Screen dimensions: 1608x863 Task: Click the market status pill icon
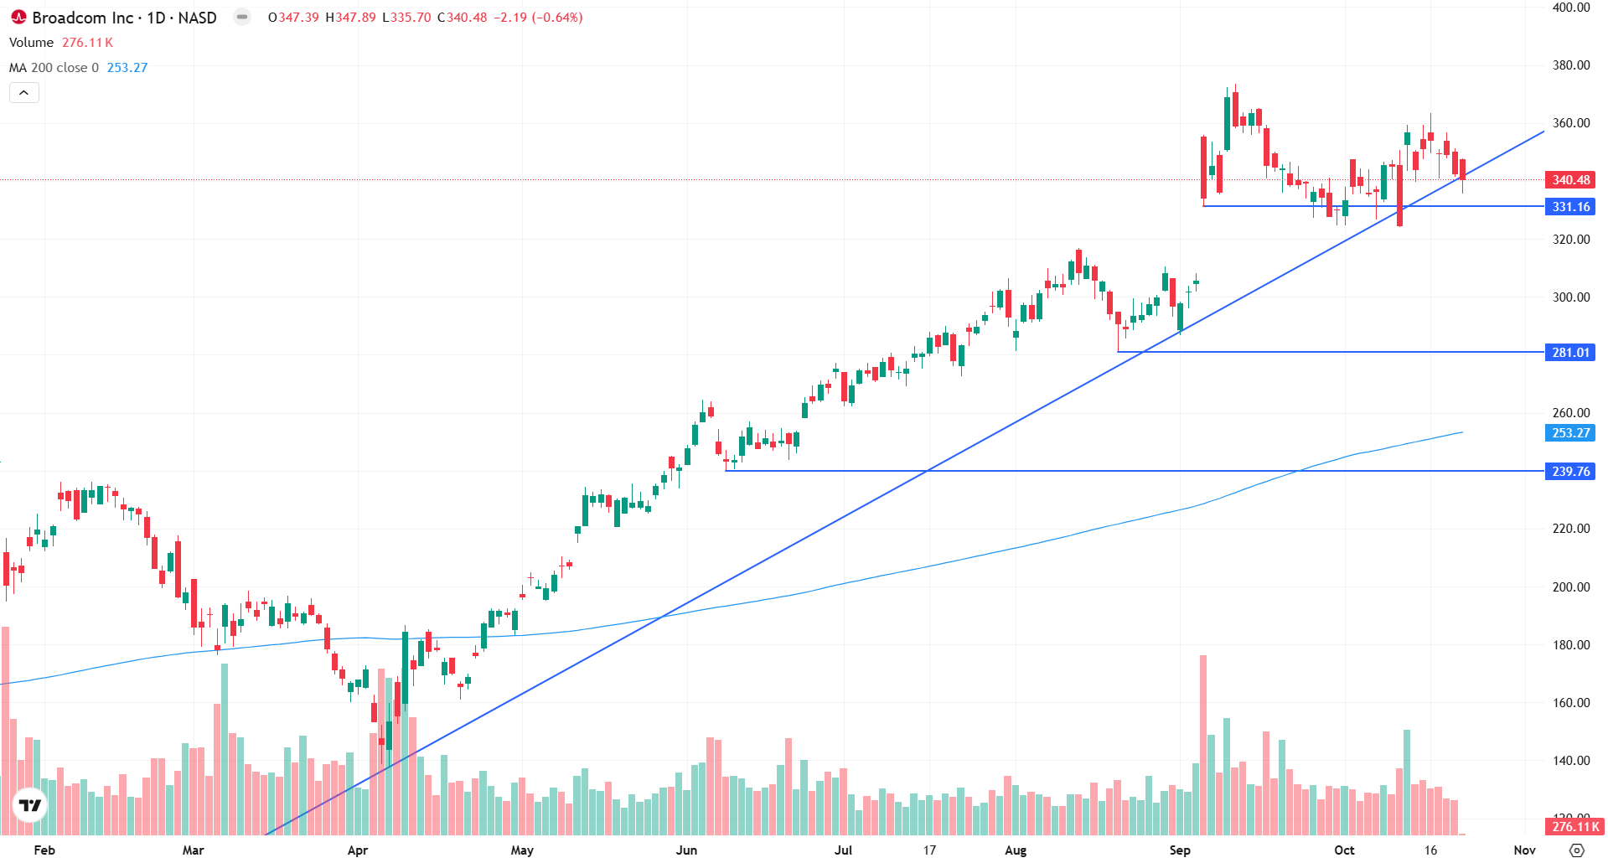[242, 17]
